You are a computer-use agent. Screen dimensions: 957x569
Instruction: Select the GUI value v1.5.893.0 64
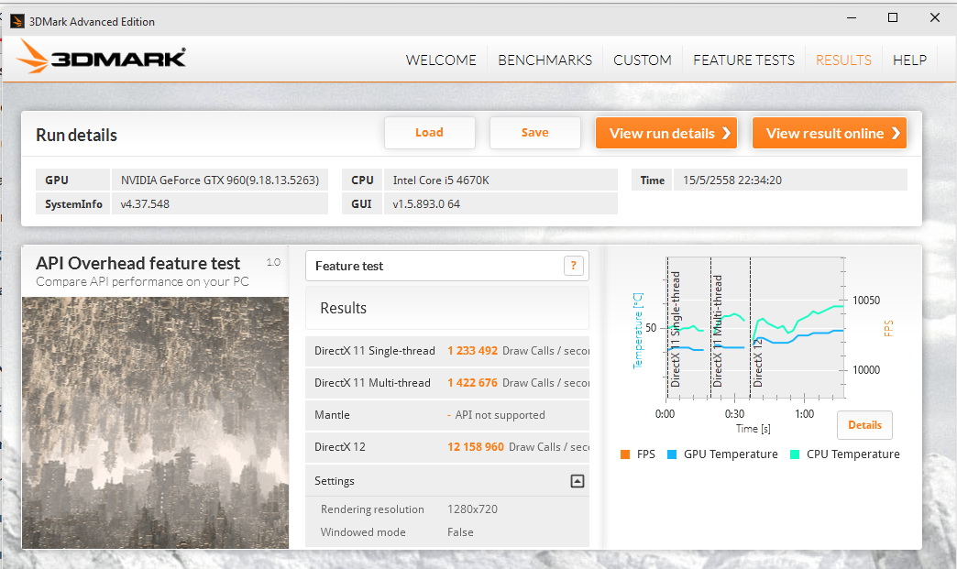(500, 203)
